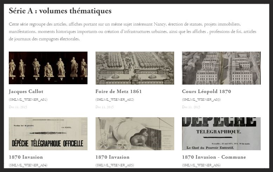Select the reference text (SHLML_WIENER_A02)
The width and height of the screenshot is (273, 172).
[x=115, y=99]
